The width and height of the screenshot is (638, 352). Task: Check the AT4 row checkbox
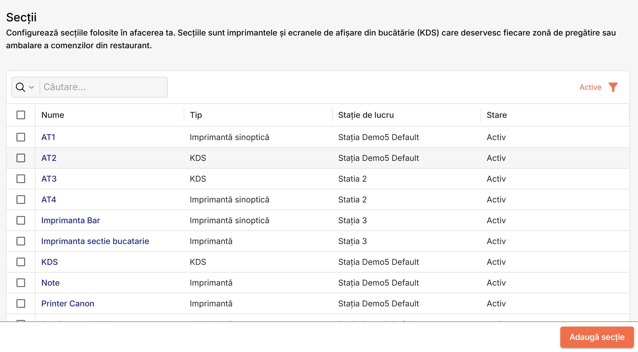click(21, 200)
